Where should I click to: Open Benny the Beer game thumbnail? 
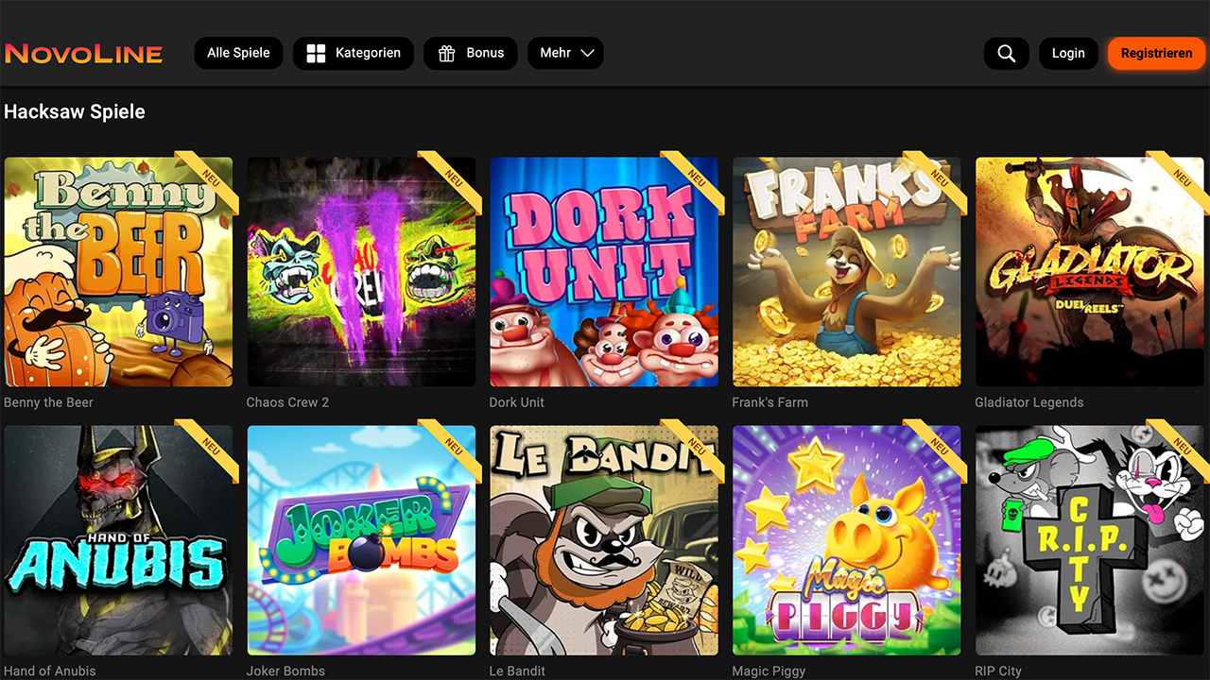(x=118, y=272)
